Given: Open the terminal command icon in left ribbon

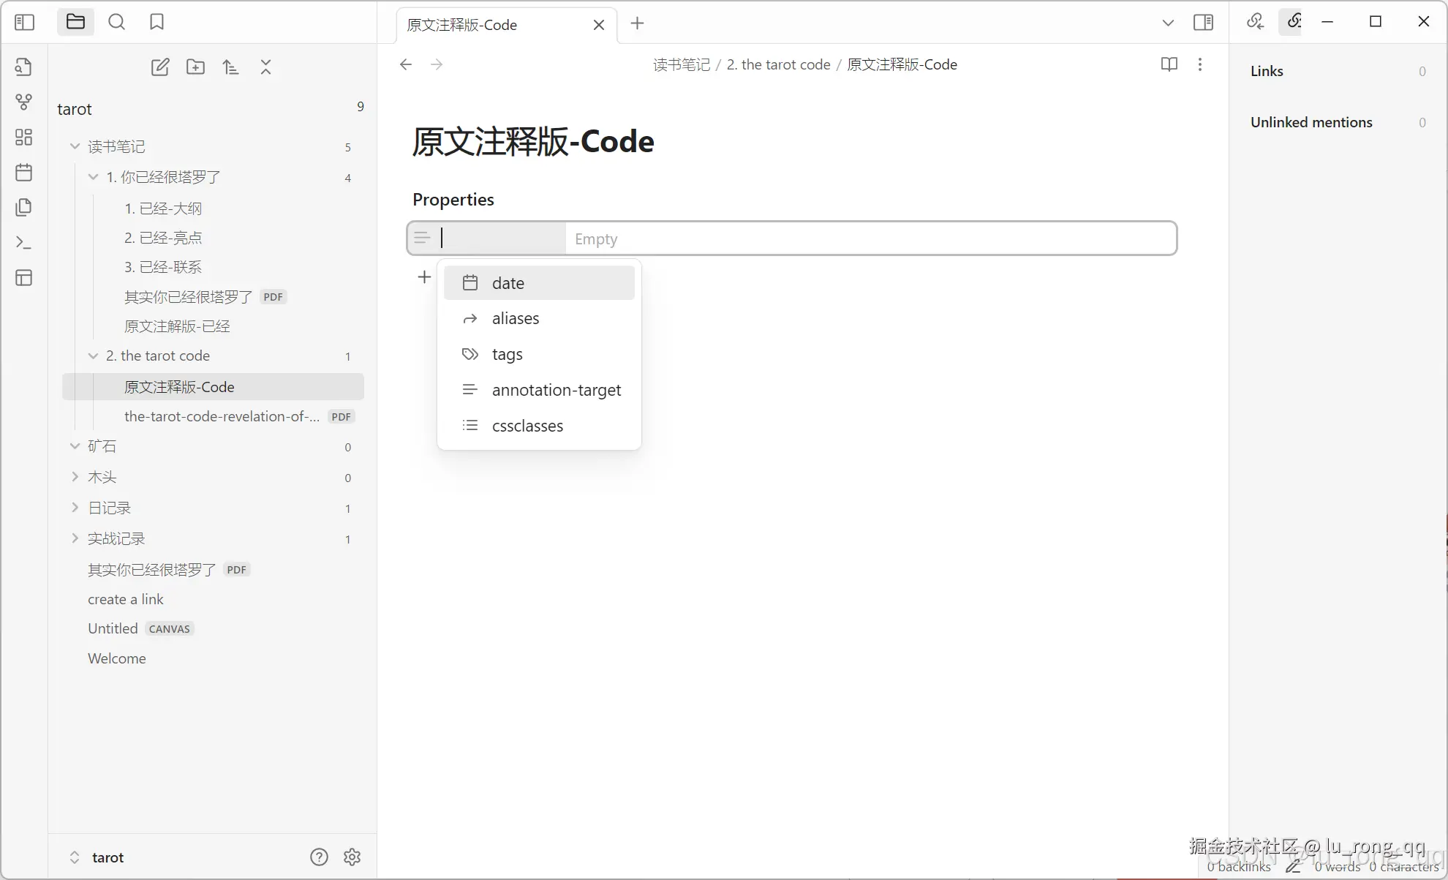Looking at the screenshot, I should pyautogui.click(x=24, y=242).
